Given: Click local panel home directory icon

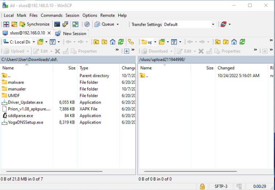Looking at the screenshot, I should (113, 42).
